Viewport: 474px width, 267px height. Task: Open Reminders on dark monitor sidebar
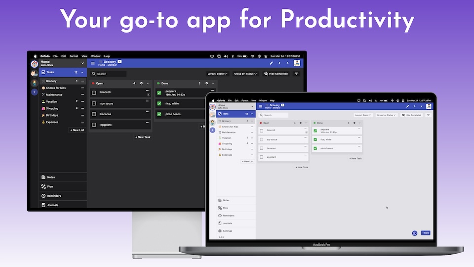(63, 196)
